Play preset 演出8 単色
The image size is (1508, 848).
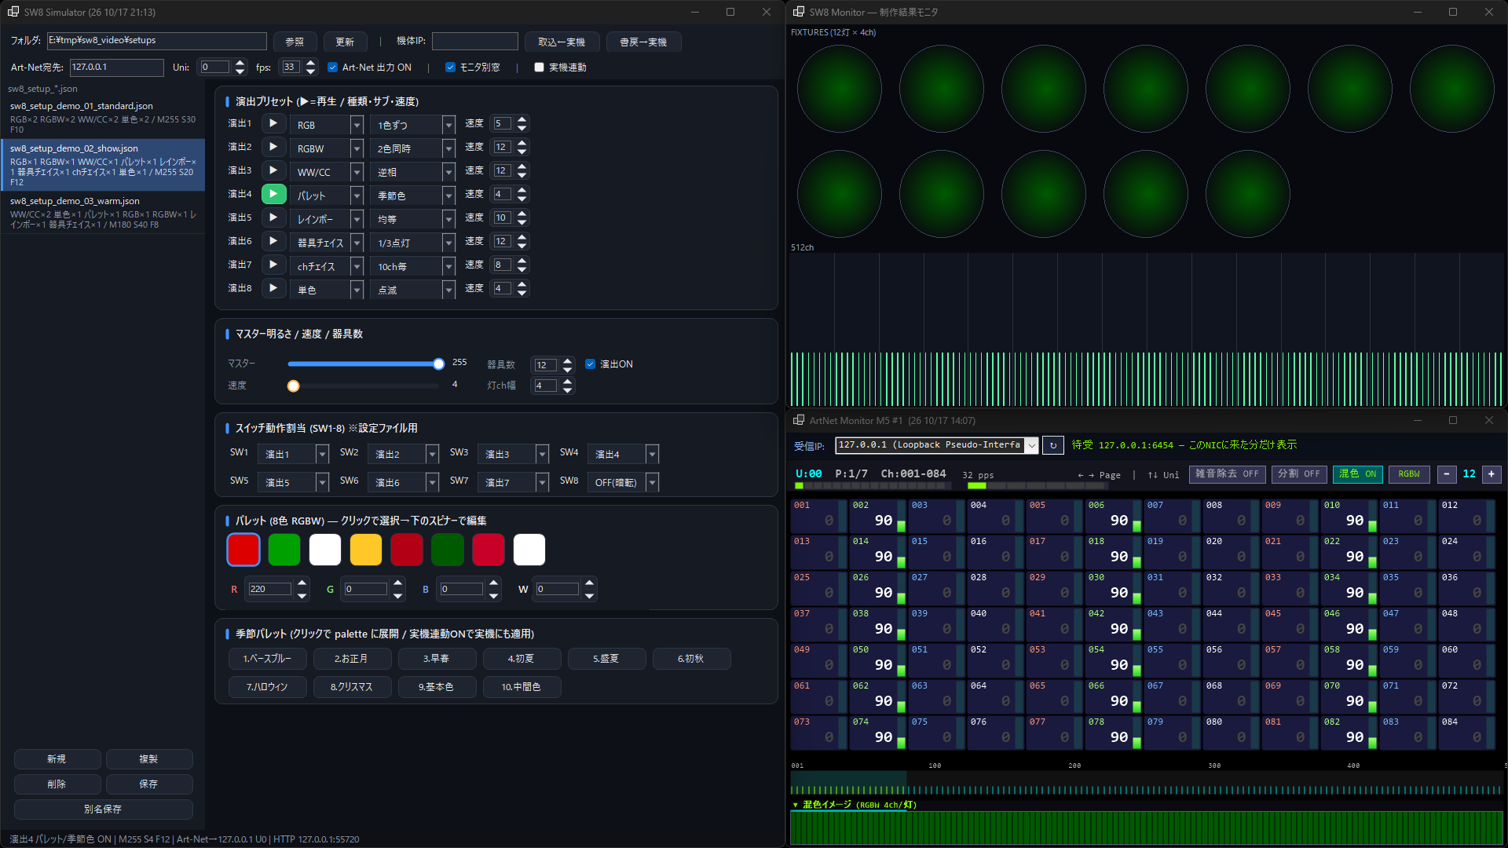pyautogui.click(x=273, y=288)
